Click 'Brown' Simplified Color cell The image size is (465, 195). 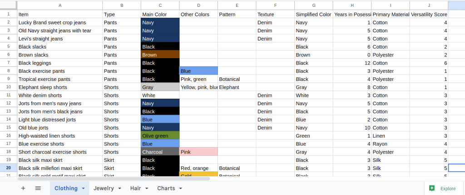pos(314,55)
